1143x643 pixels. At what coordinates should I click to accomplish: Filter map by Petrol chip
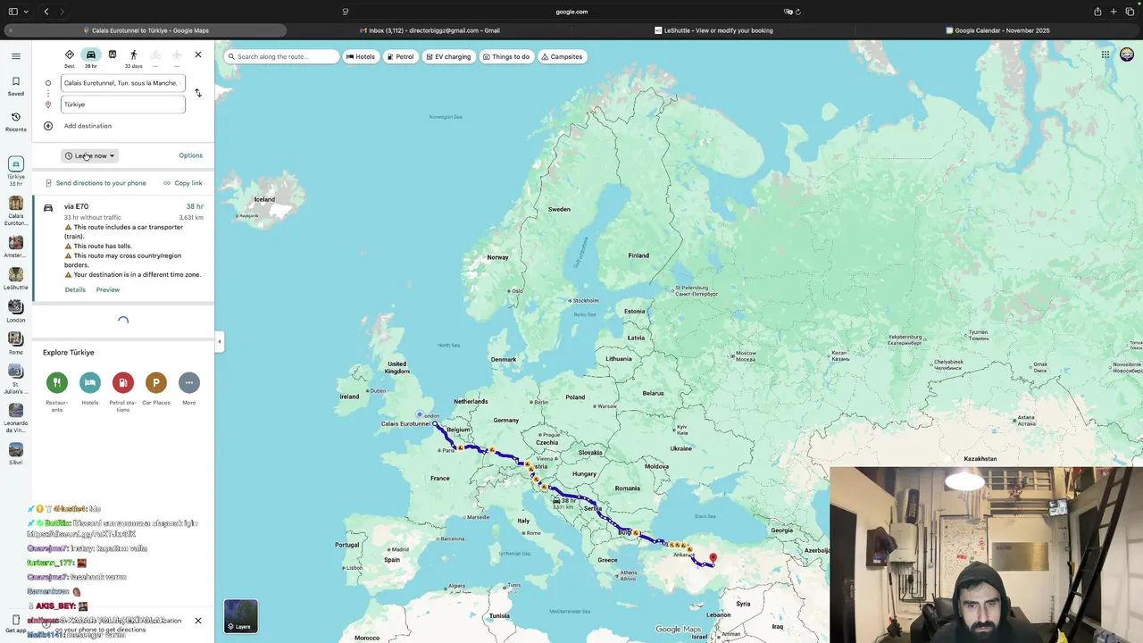tap(400, 56)
